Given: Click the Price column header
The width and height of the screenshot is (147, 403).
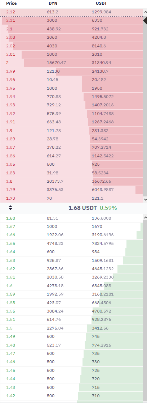Looking at the screenshot, I should click(11, 4).
